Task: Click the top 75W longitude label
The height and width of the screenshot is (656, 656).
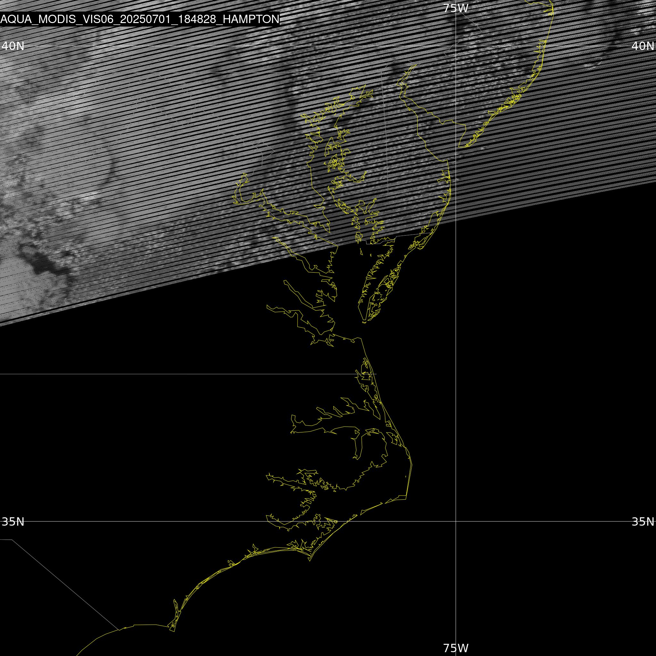Action: pos(456,8)
